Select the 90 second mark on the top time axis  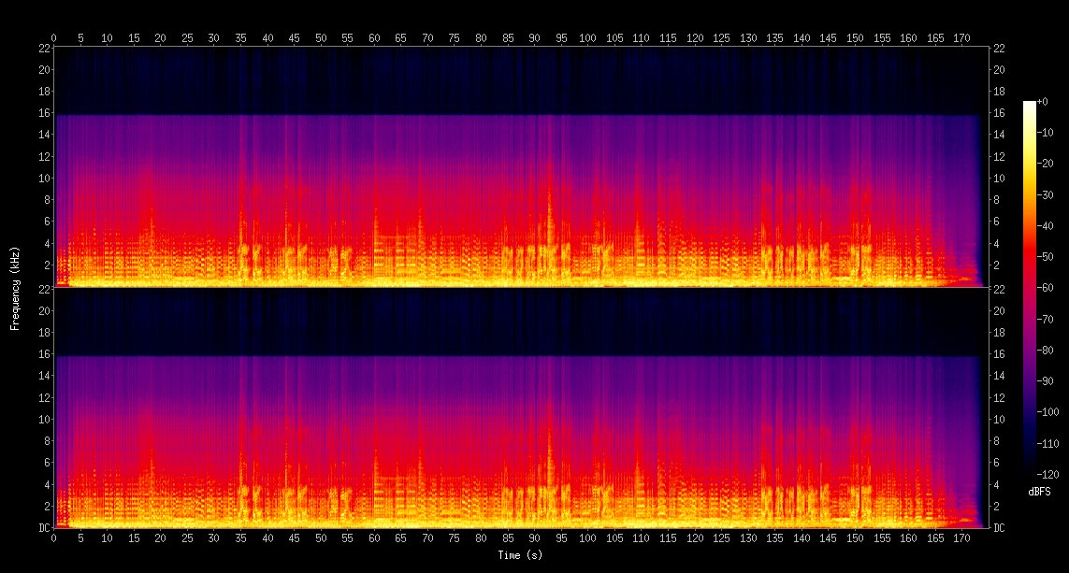coord(534,38)
